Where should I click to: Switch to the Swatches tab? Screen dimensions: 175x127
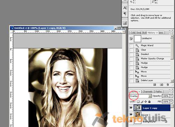(x=139, y=33)
